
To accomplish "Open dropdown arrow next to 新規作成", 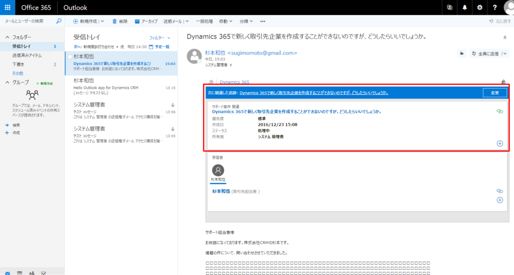I will pos(102,21).
